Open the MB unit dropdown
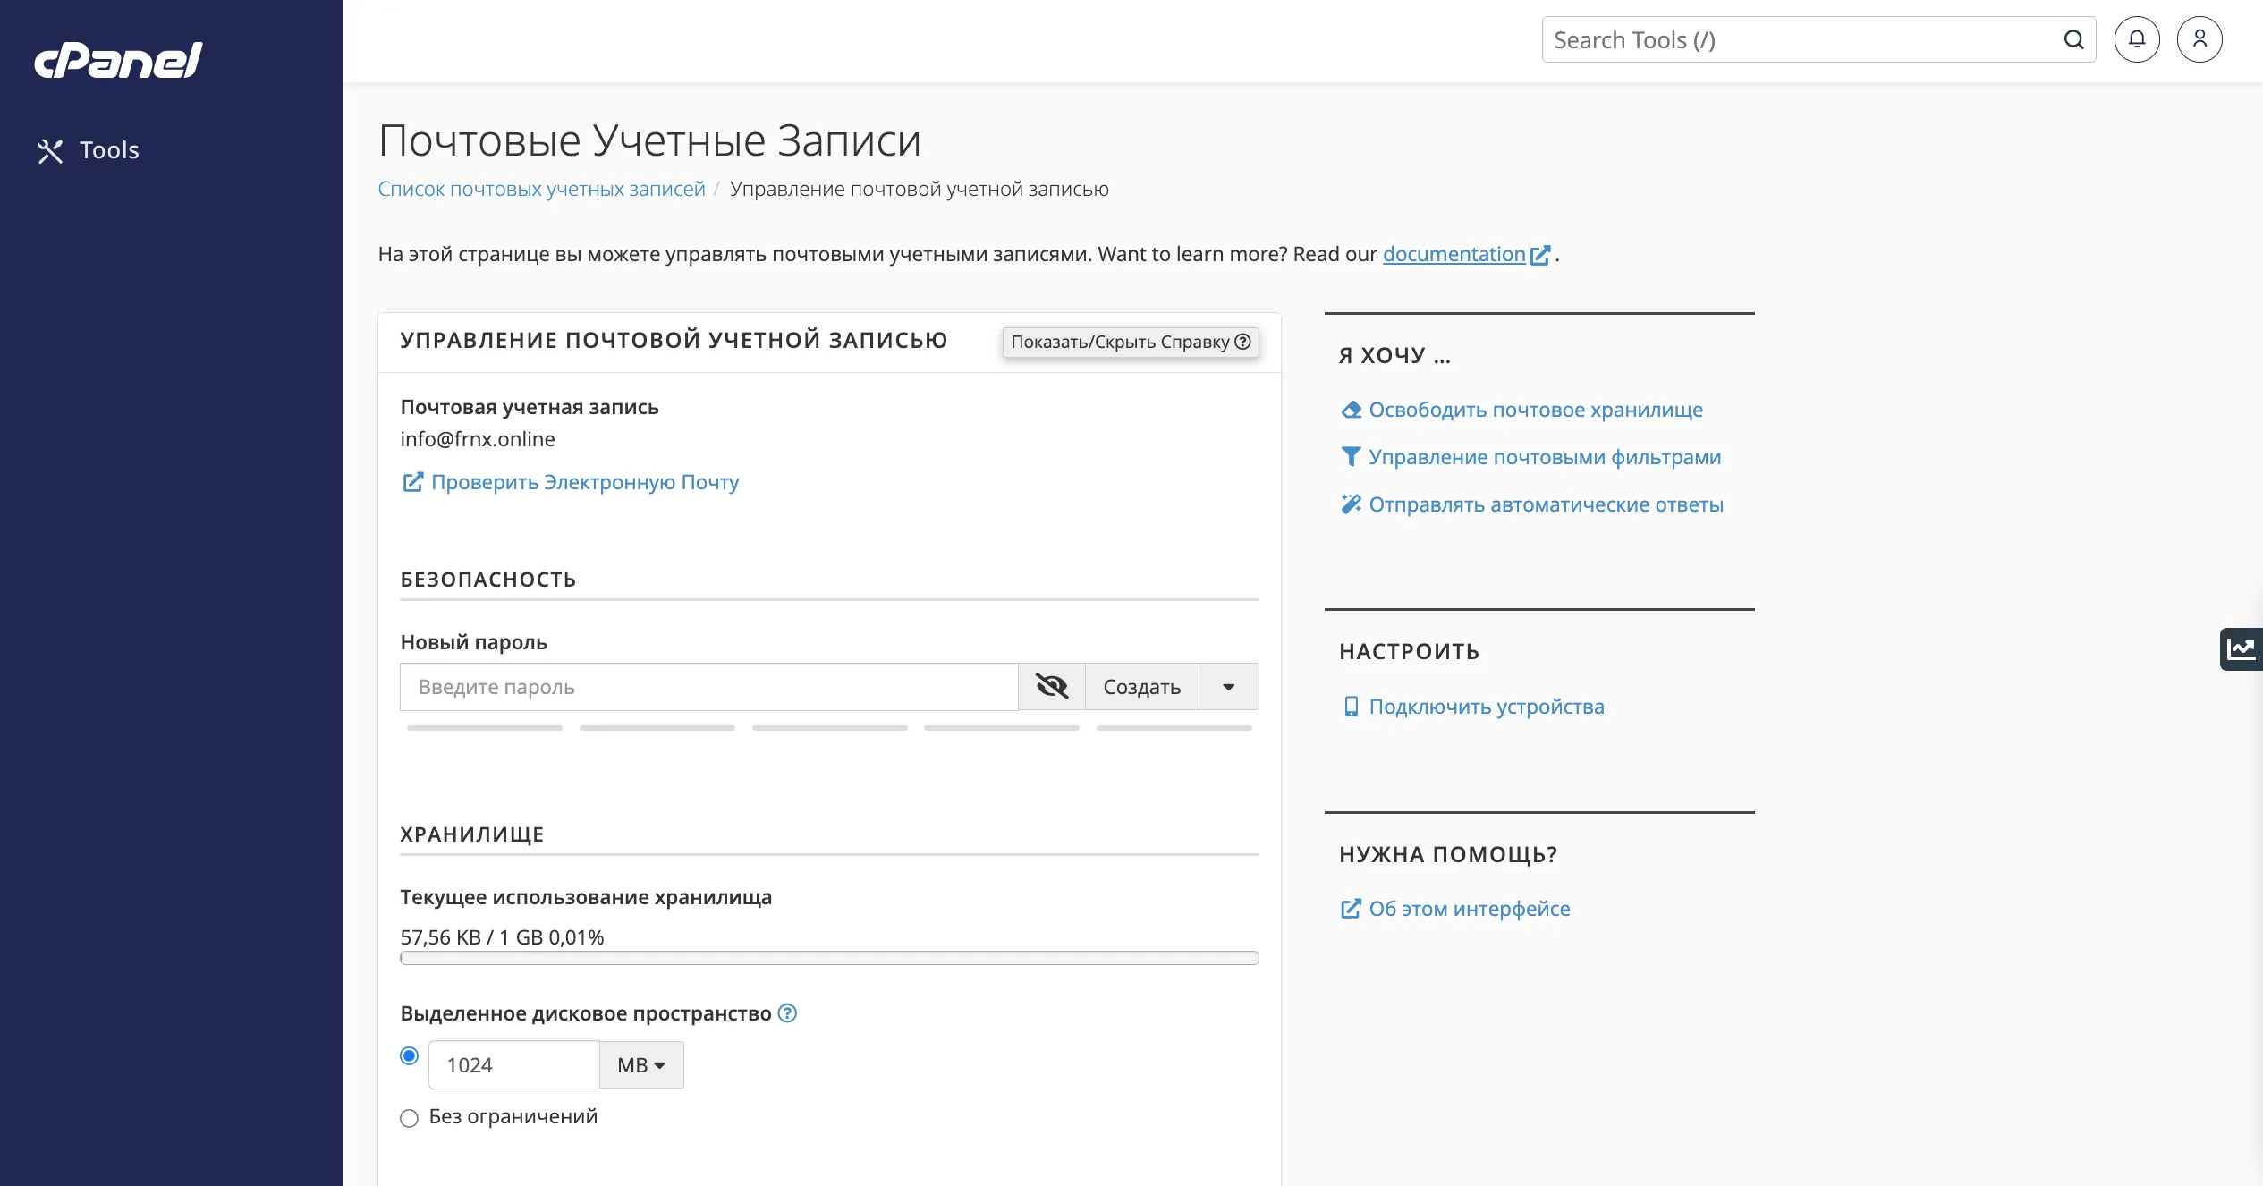The image size is (2263, 1186). click(x=641, y=1065)
